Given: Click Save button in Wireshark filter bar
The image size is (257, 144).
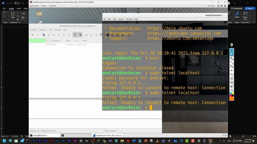Looking at the screenshot, I should pyautogui.click(x=85, y=40).
